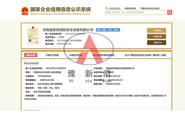Click the site title 国家企业信用信息公示系统
185x115 pixels.
tap(61, 10)
